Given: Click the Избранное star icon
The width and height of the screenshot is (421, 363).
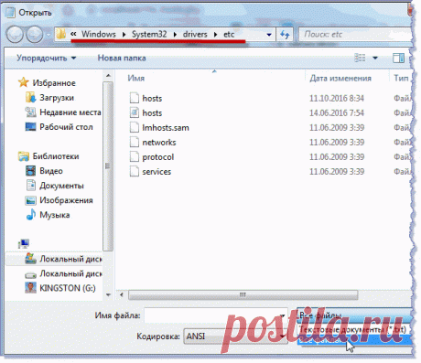Looking at the screenshot, I should (x=23, y=82).
